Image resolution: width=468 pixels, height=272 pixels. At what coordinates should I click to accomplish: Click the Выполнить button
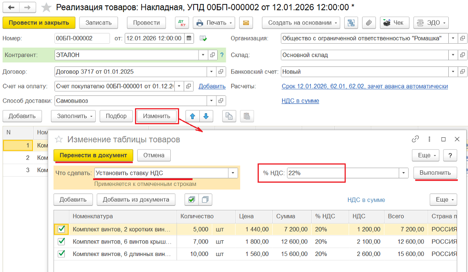click(x=435, y=173)
